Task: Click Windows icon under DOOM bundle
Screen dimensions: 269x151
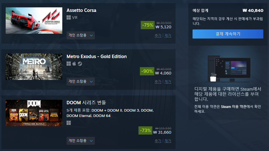Action: coord(69,123)
